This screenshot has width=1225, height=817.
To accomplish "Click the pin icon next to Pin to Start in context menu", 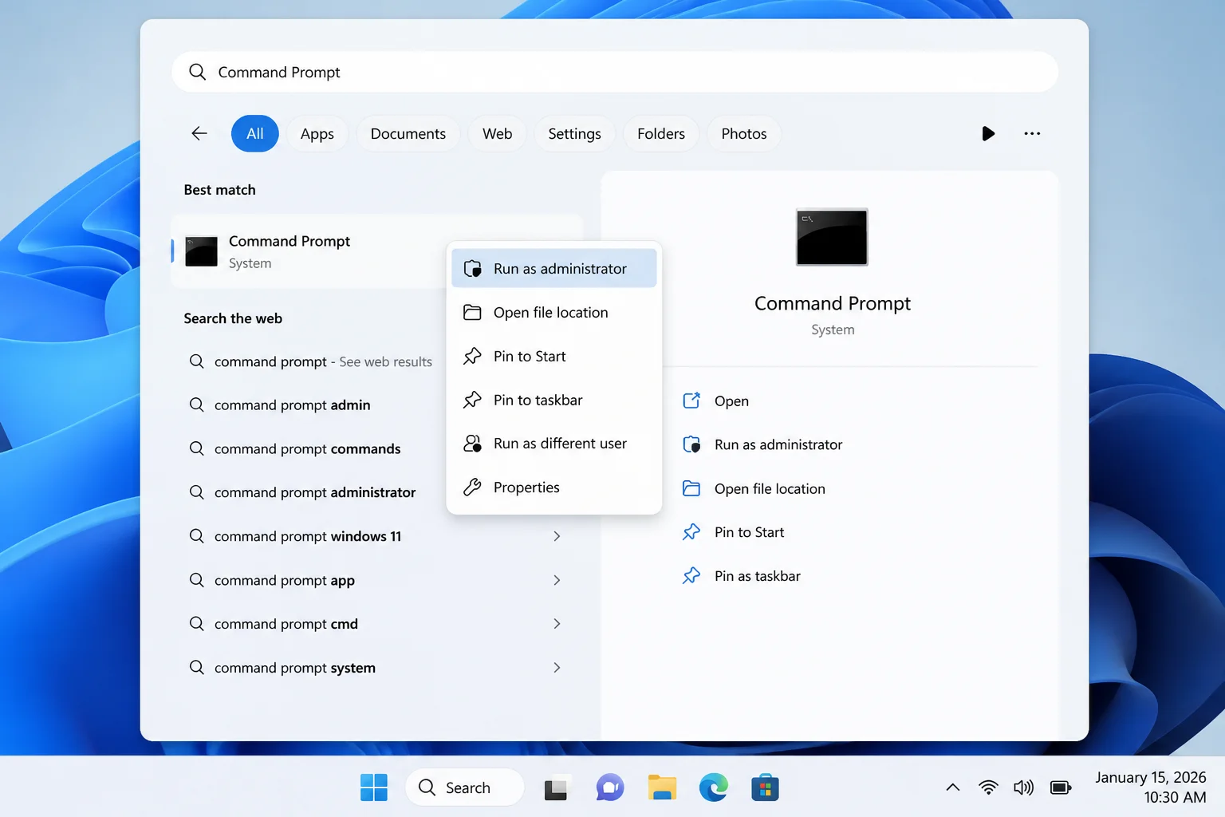I will [472, 356].
